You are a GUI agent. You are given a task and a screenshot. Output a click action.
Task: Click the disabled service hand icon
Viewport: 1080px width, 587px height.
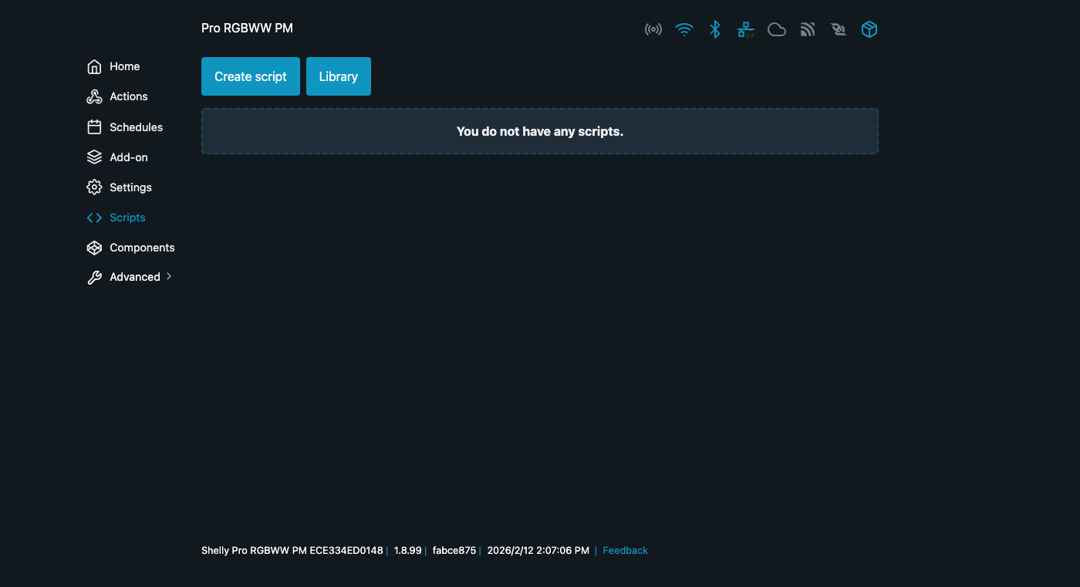838,29
